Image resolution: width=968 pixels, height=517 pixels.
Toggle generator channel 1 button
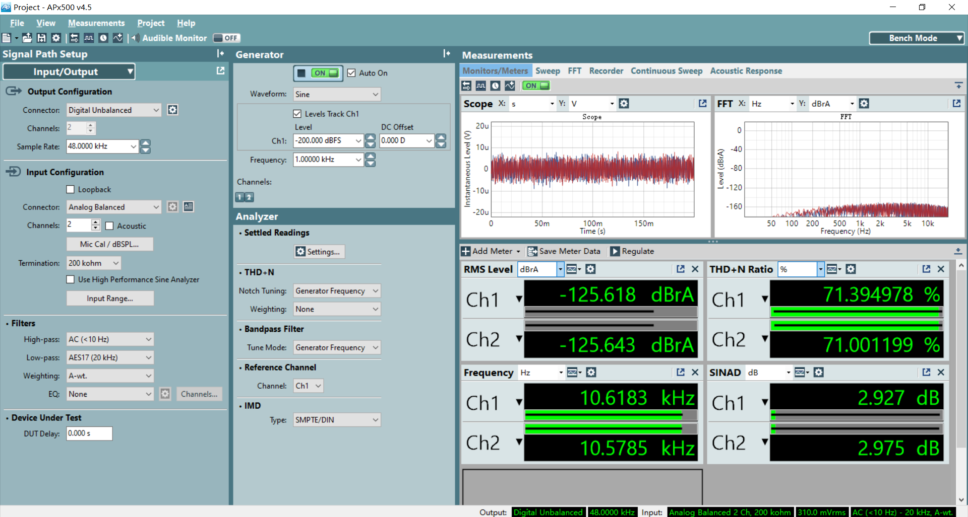click(240, 197)
